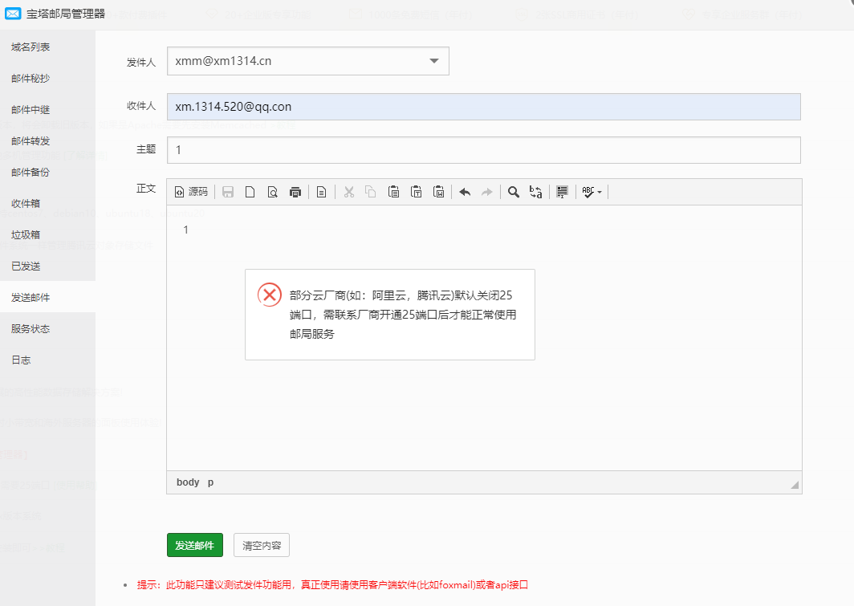The image size is (854, 606).
Task: Click the Print icon
Action: click(x=295, y=192)
